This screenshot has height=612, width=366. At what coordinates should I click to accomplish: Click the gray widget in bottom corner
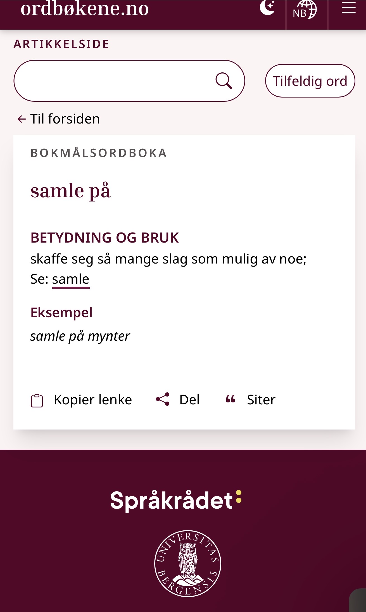point(358,601)
